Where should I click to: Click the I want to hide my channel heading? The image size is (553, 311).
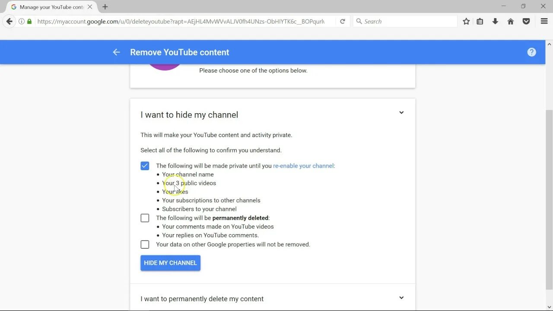[189, 115]
